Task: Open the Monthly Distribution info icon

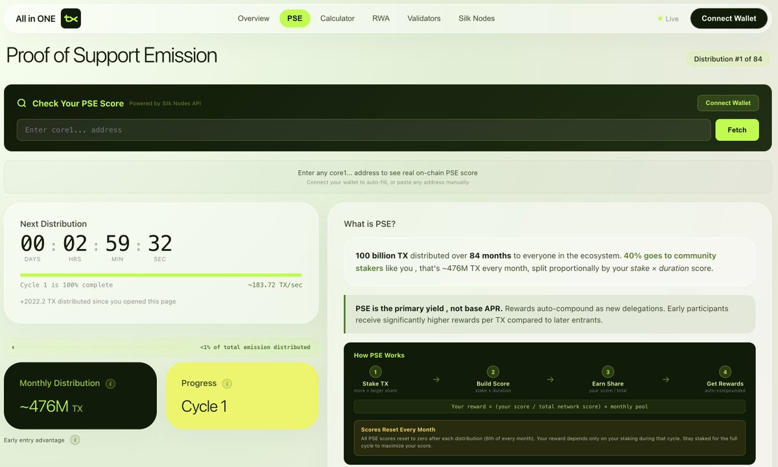Action: pos(110,383)
